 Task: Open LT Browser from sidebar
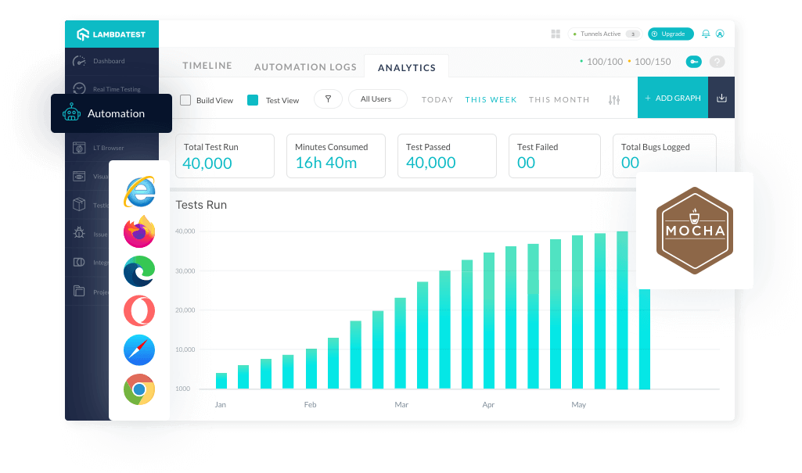[x=99, y=148]
